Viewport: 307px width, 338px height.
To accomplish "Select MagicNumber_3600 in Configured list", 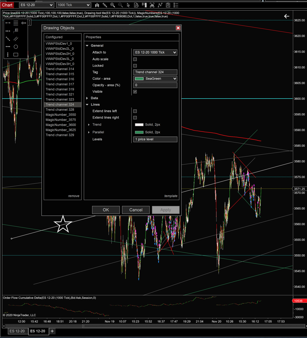I will click(x=63, y=125).
